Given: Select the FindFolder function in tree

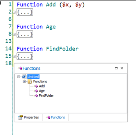Looking at the screenshot, I should pyautogui.click(x=46, y=96).
